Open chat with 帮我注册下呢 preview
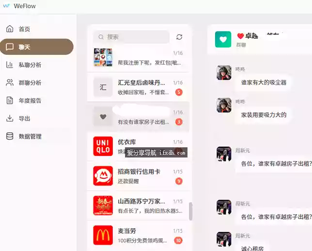Viewport: 312px width, 251px height. [x=138, y=58]
